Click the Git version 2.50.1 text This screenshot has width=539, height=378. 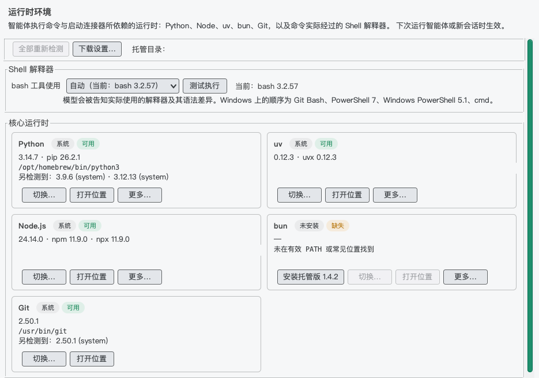pyautogui.click(x=28, y=321)
